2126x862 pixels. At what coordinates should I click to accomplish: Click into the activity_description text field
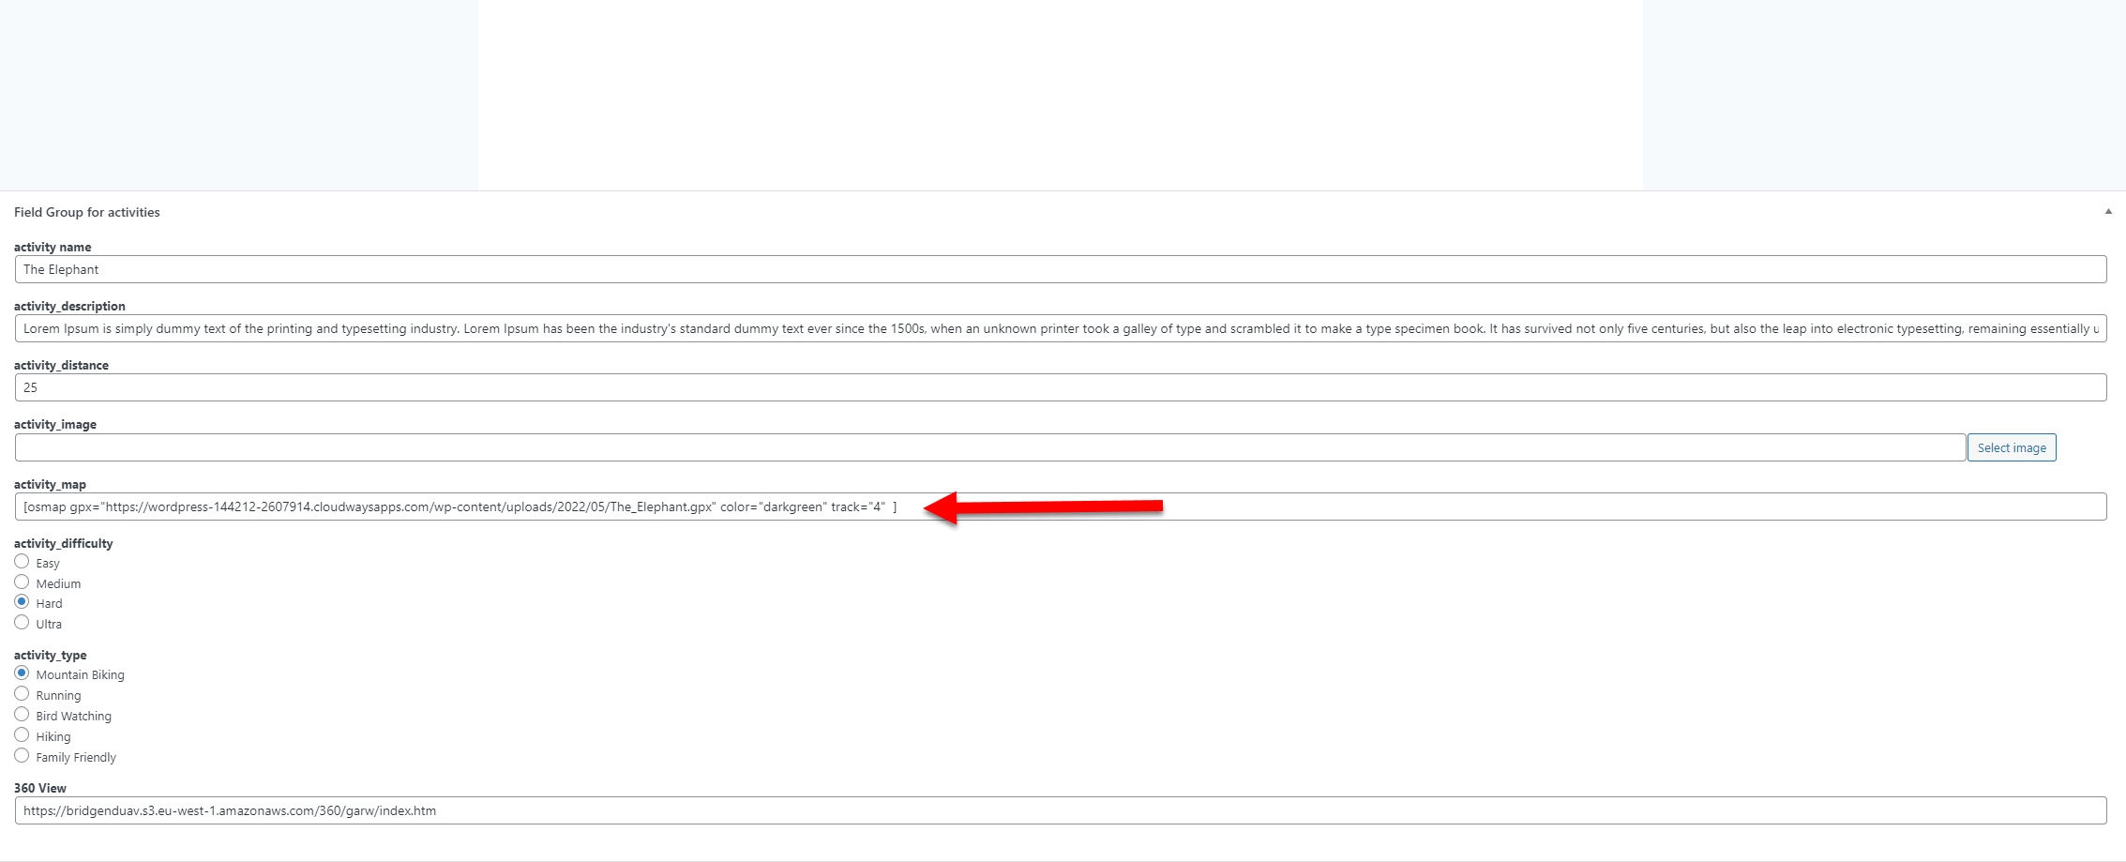pos(1061,328)
